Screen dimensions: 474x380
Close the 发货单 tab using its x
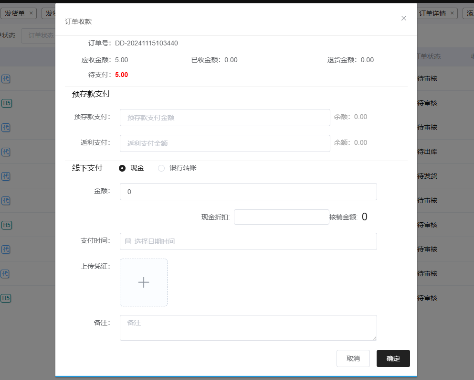31,13
